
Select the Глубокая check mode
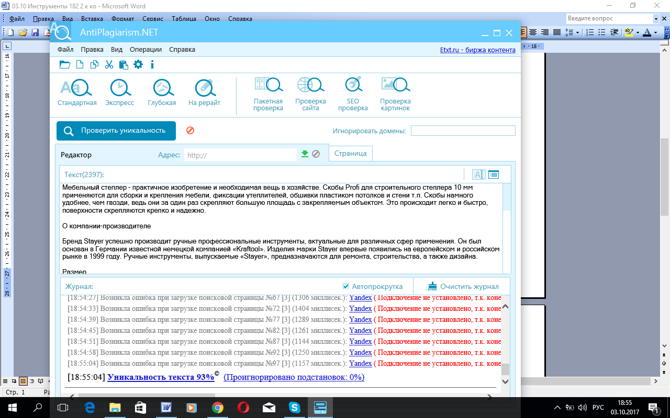[162, 93]
